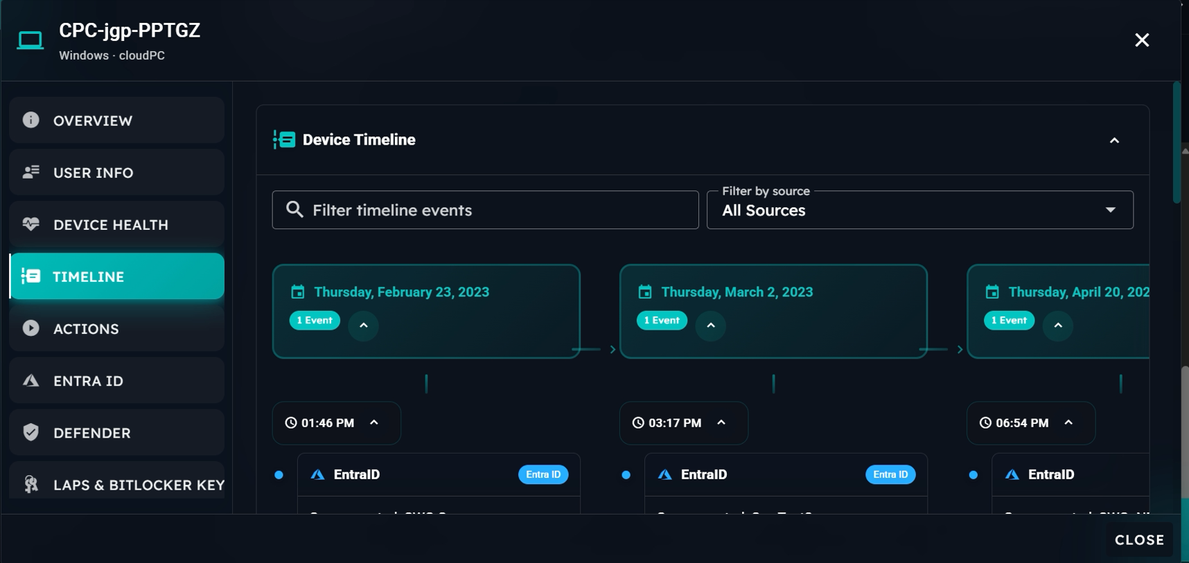Collapse the Device Timeline panel
1189x563 pixels.
pos(1114,141)
